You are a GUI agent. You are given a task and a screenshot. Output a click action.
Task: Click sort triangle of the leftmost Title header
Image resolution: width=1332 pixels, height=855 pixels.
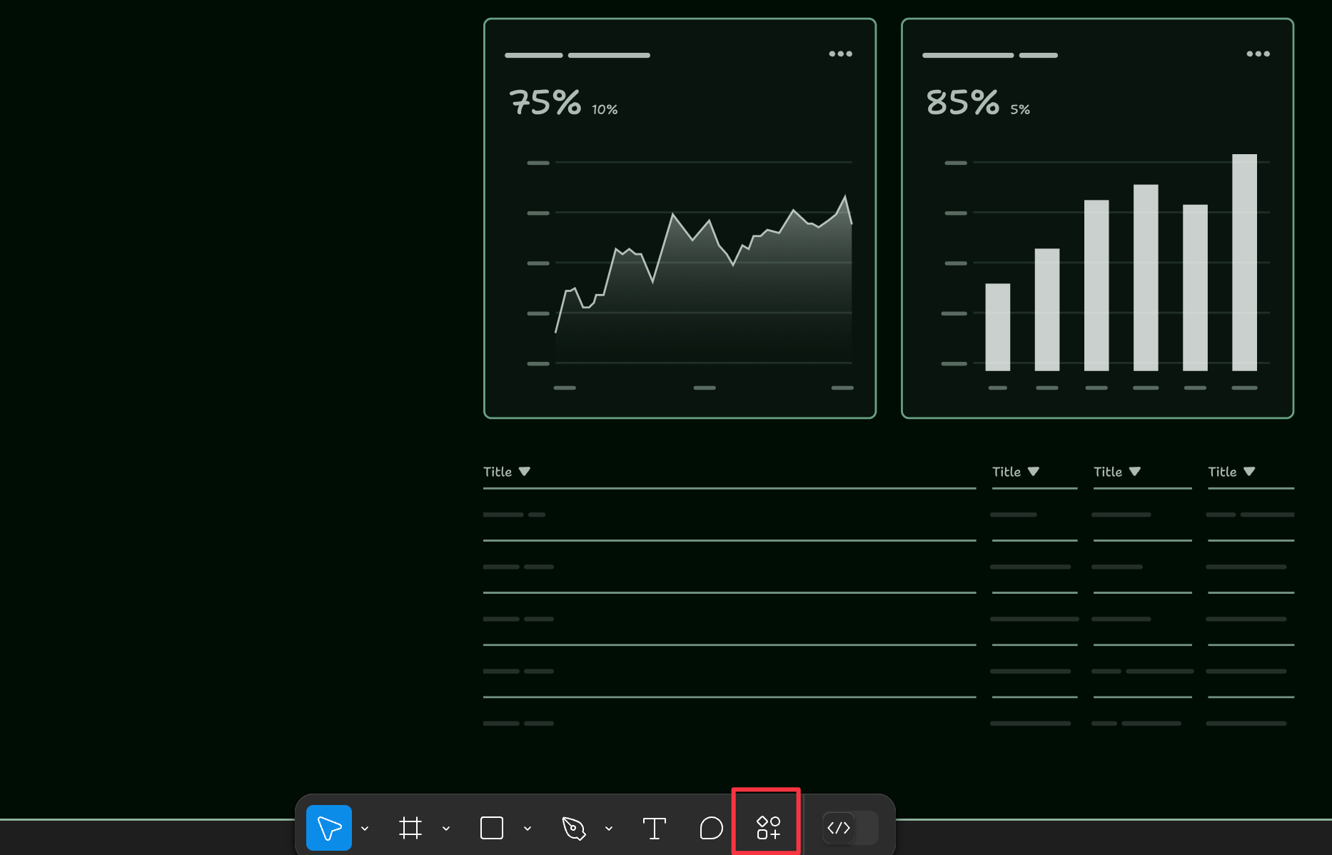pyautogui.click(x=525, y=472)
